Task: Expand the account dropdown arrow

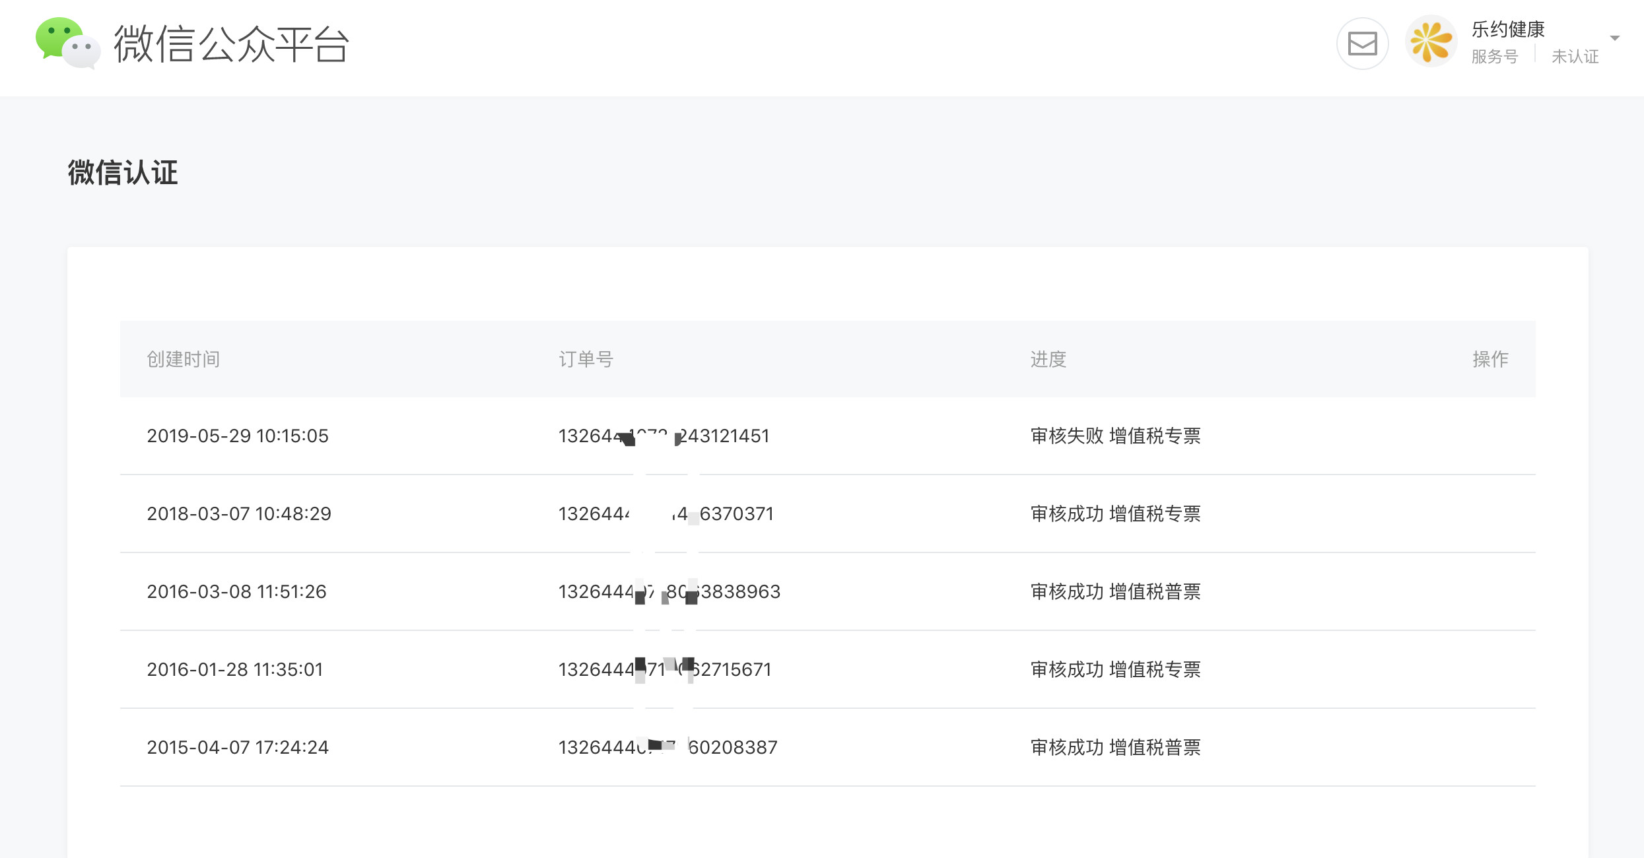Action: [1614, 38]
